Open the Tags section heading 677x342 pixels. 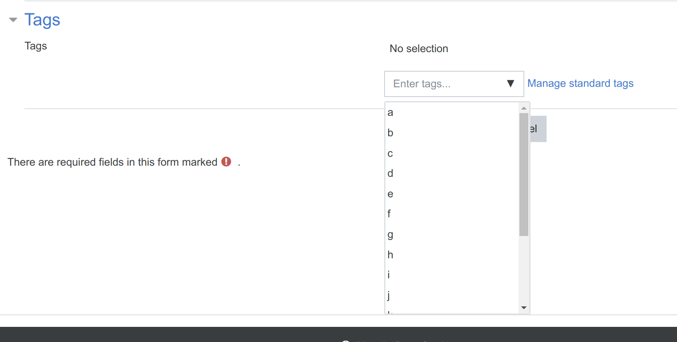(x=42, y=20)
